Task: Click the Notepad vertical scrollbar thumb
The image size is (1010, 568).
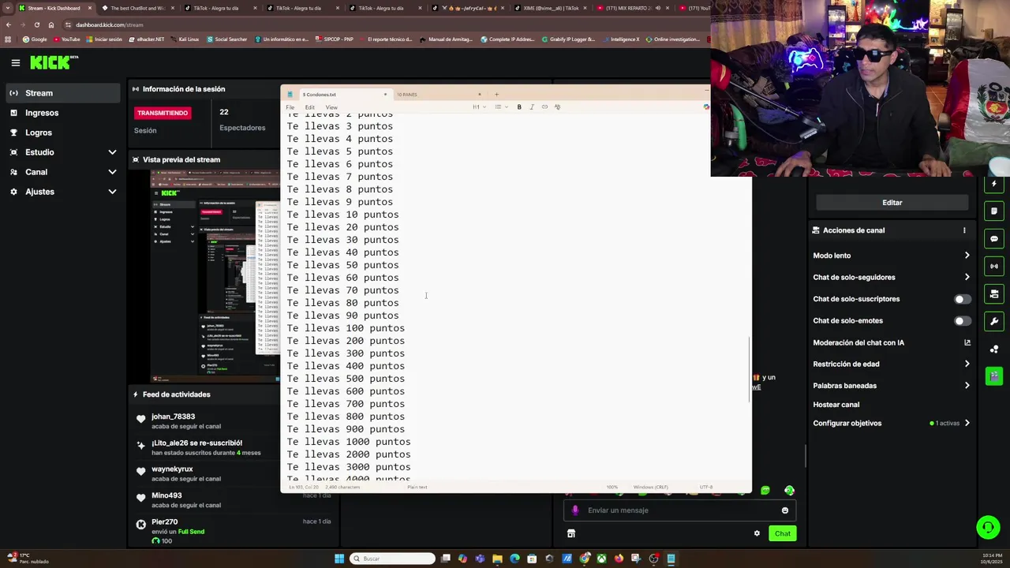Action: (749, 369)
